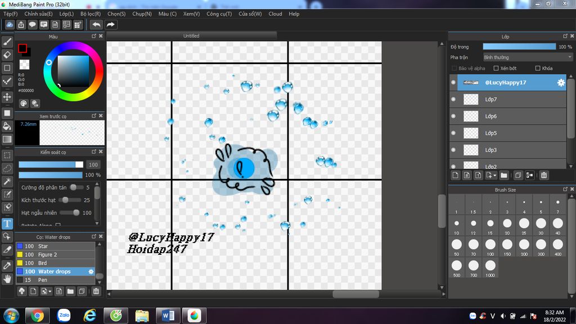This screenshot has height=324, width=576.
Task: Adjust the Kích thước hạt slider
Action: tap(70, 200)
